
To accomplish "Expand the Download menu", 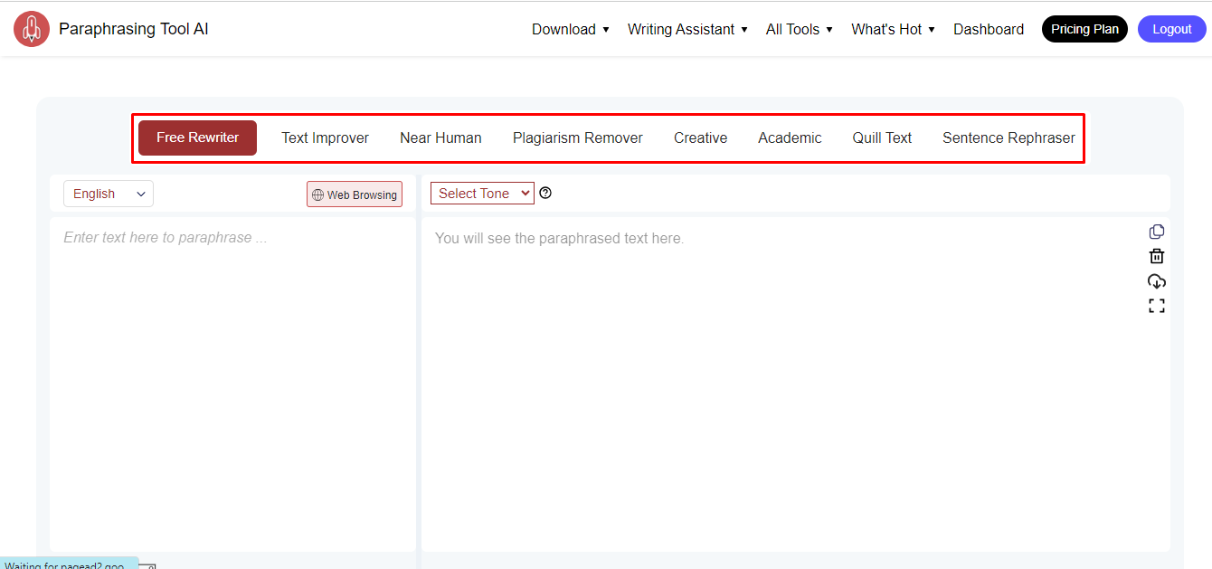I will point(570,29).
